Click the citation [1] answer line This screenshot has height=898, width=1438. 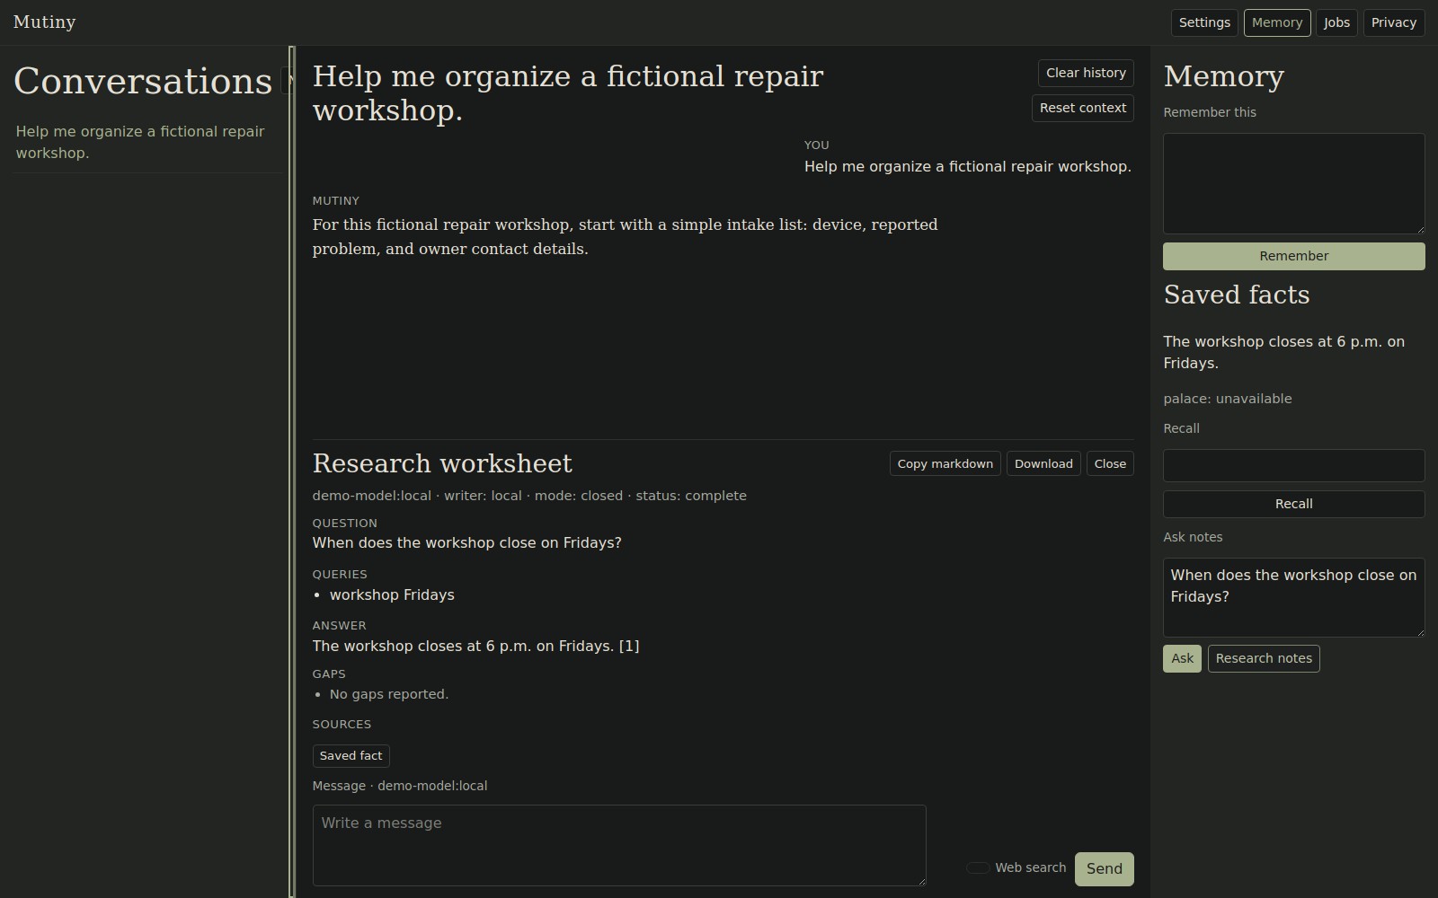click(x=475, y=646)
